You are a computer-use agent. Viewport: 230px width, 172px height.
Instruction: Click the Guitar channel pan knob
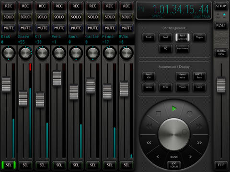point(93,53)
